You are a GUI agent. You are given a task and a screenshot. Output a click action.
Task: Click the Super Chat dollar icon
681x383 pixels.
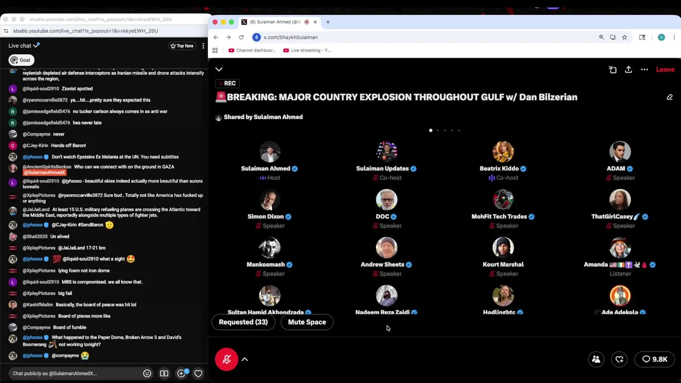[x=164, y=373]
